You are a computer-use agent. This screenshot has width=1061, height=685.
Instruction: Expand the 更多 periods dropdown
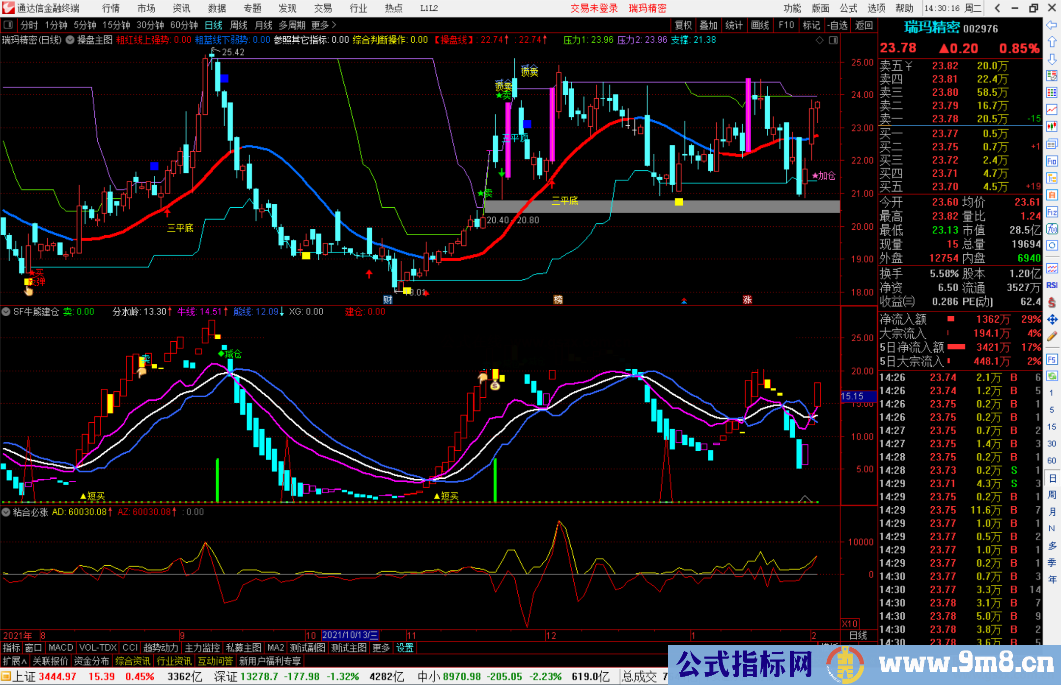click(x=323, y=25)
